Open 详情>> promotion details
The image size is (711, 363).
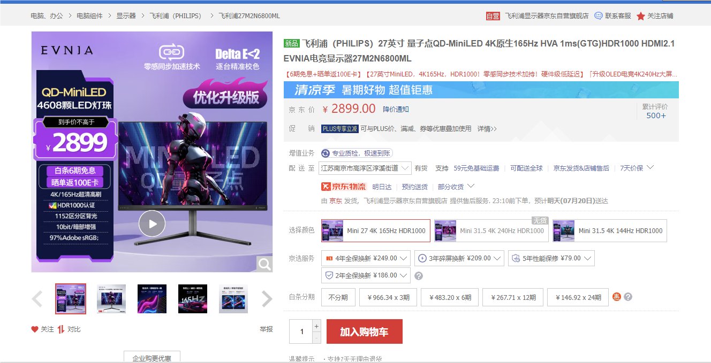(x=487, y=129)
